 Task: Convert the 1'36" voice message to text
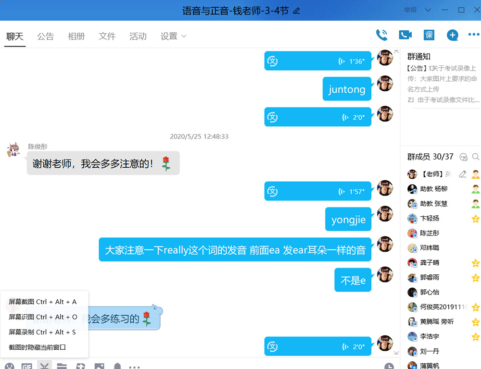point(273,61)
